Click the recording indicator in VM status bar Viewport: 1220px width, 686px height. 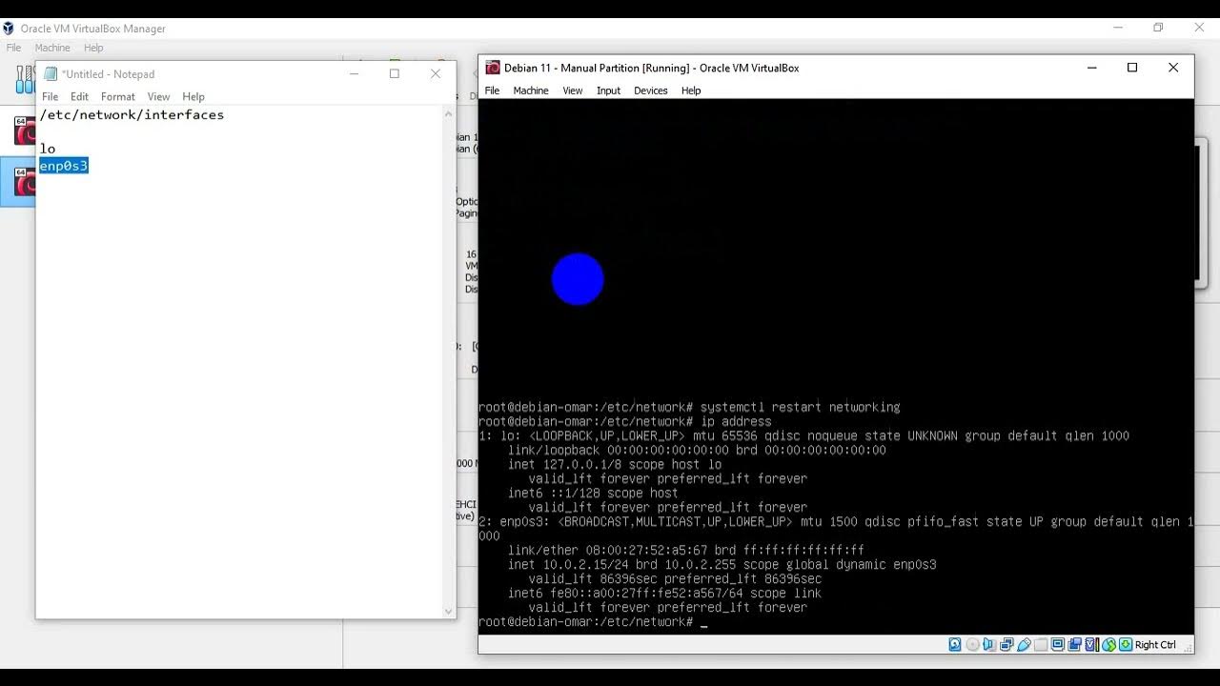click(x=1075, y=645)
